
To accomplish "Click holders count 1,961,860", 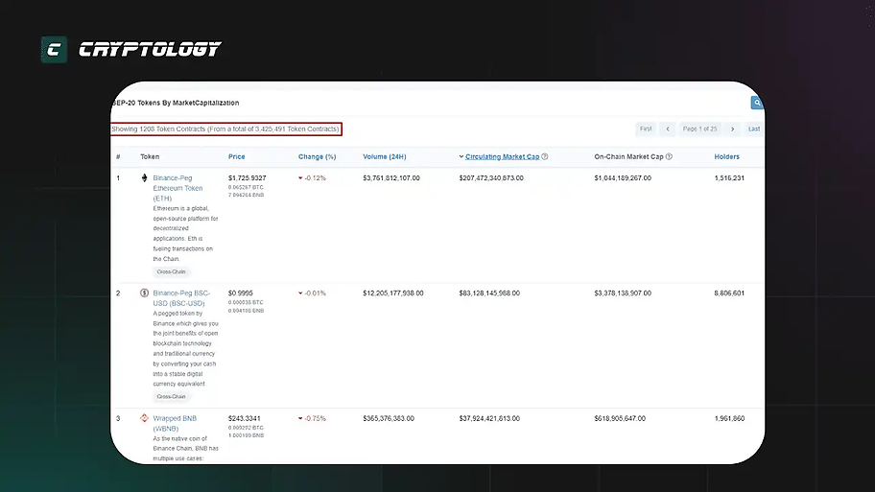I will pyautogui.click(x=729, y=418).
